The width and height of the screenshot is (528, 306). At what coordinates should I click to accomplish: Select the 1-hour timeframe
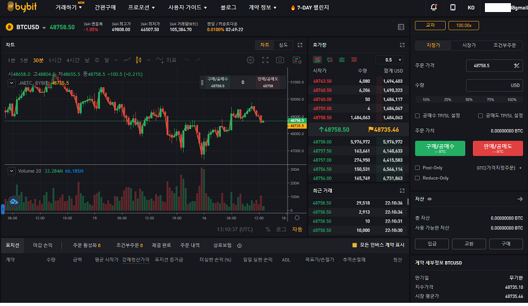pyautogui.click(x=55, y=60)
